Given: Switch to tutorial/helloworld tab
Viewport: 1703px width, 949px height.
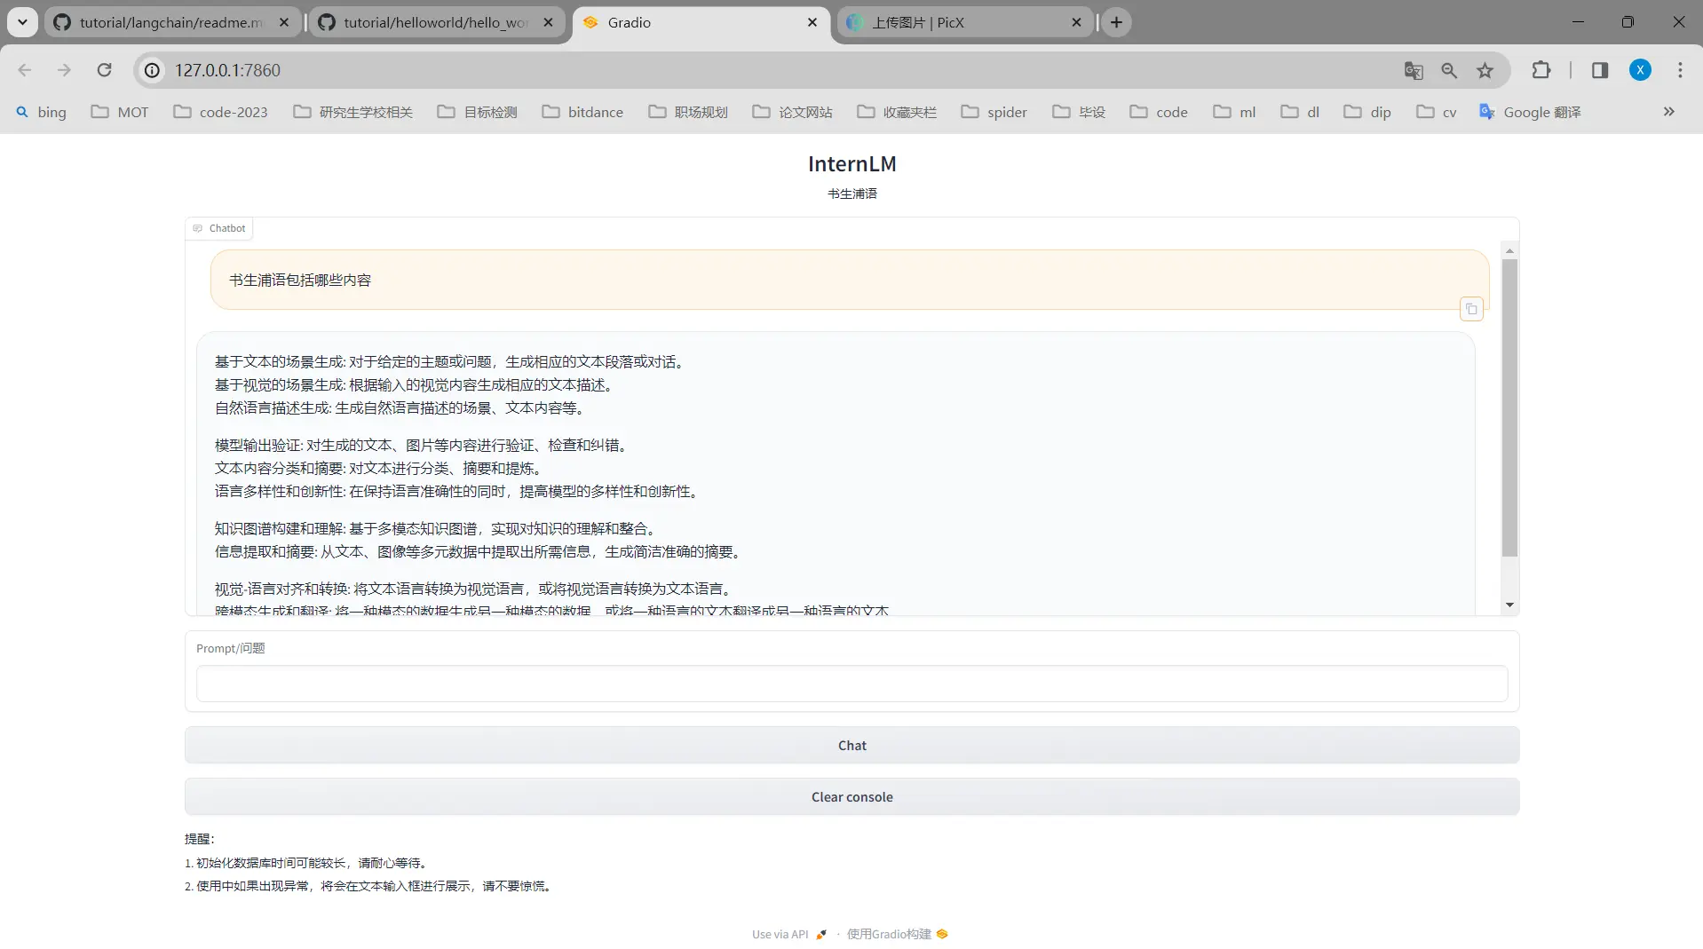Looking at the screenshot, I should (x=437, y=22).
